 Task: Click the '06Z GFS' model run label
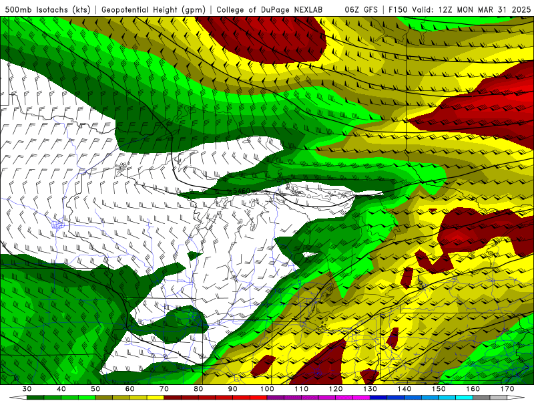[361, 9]
